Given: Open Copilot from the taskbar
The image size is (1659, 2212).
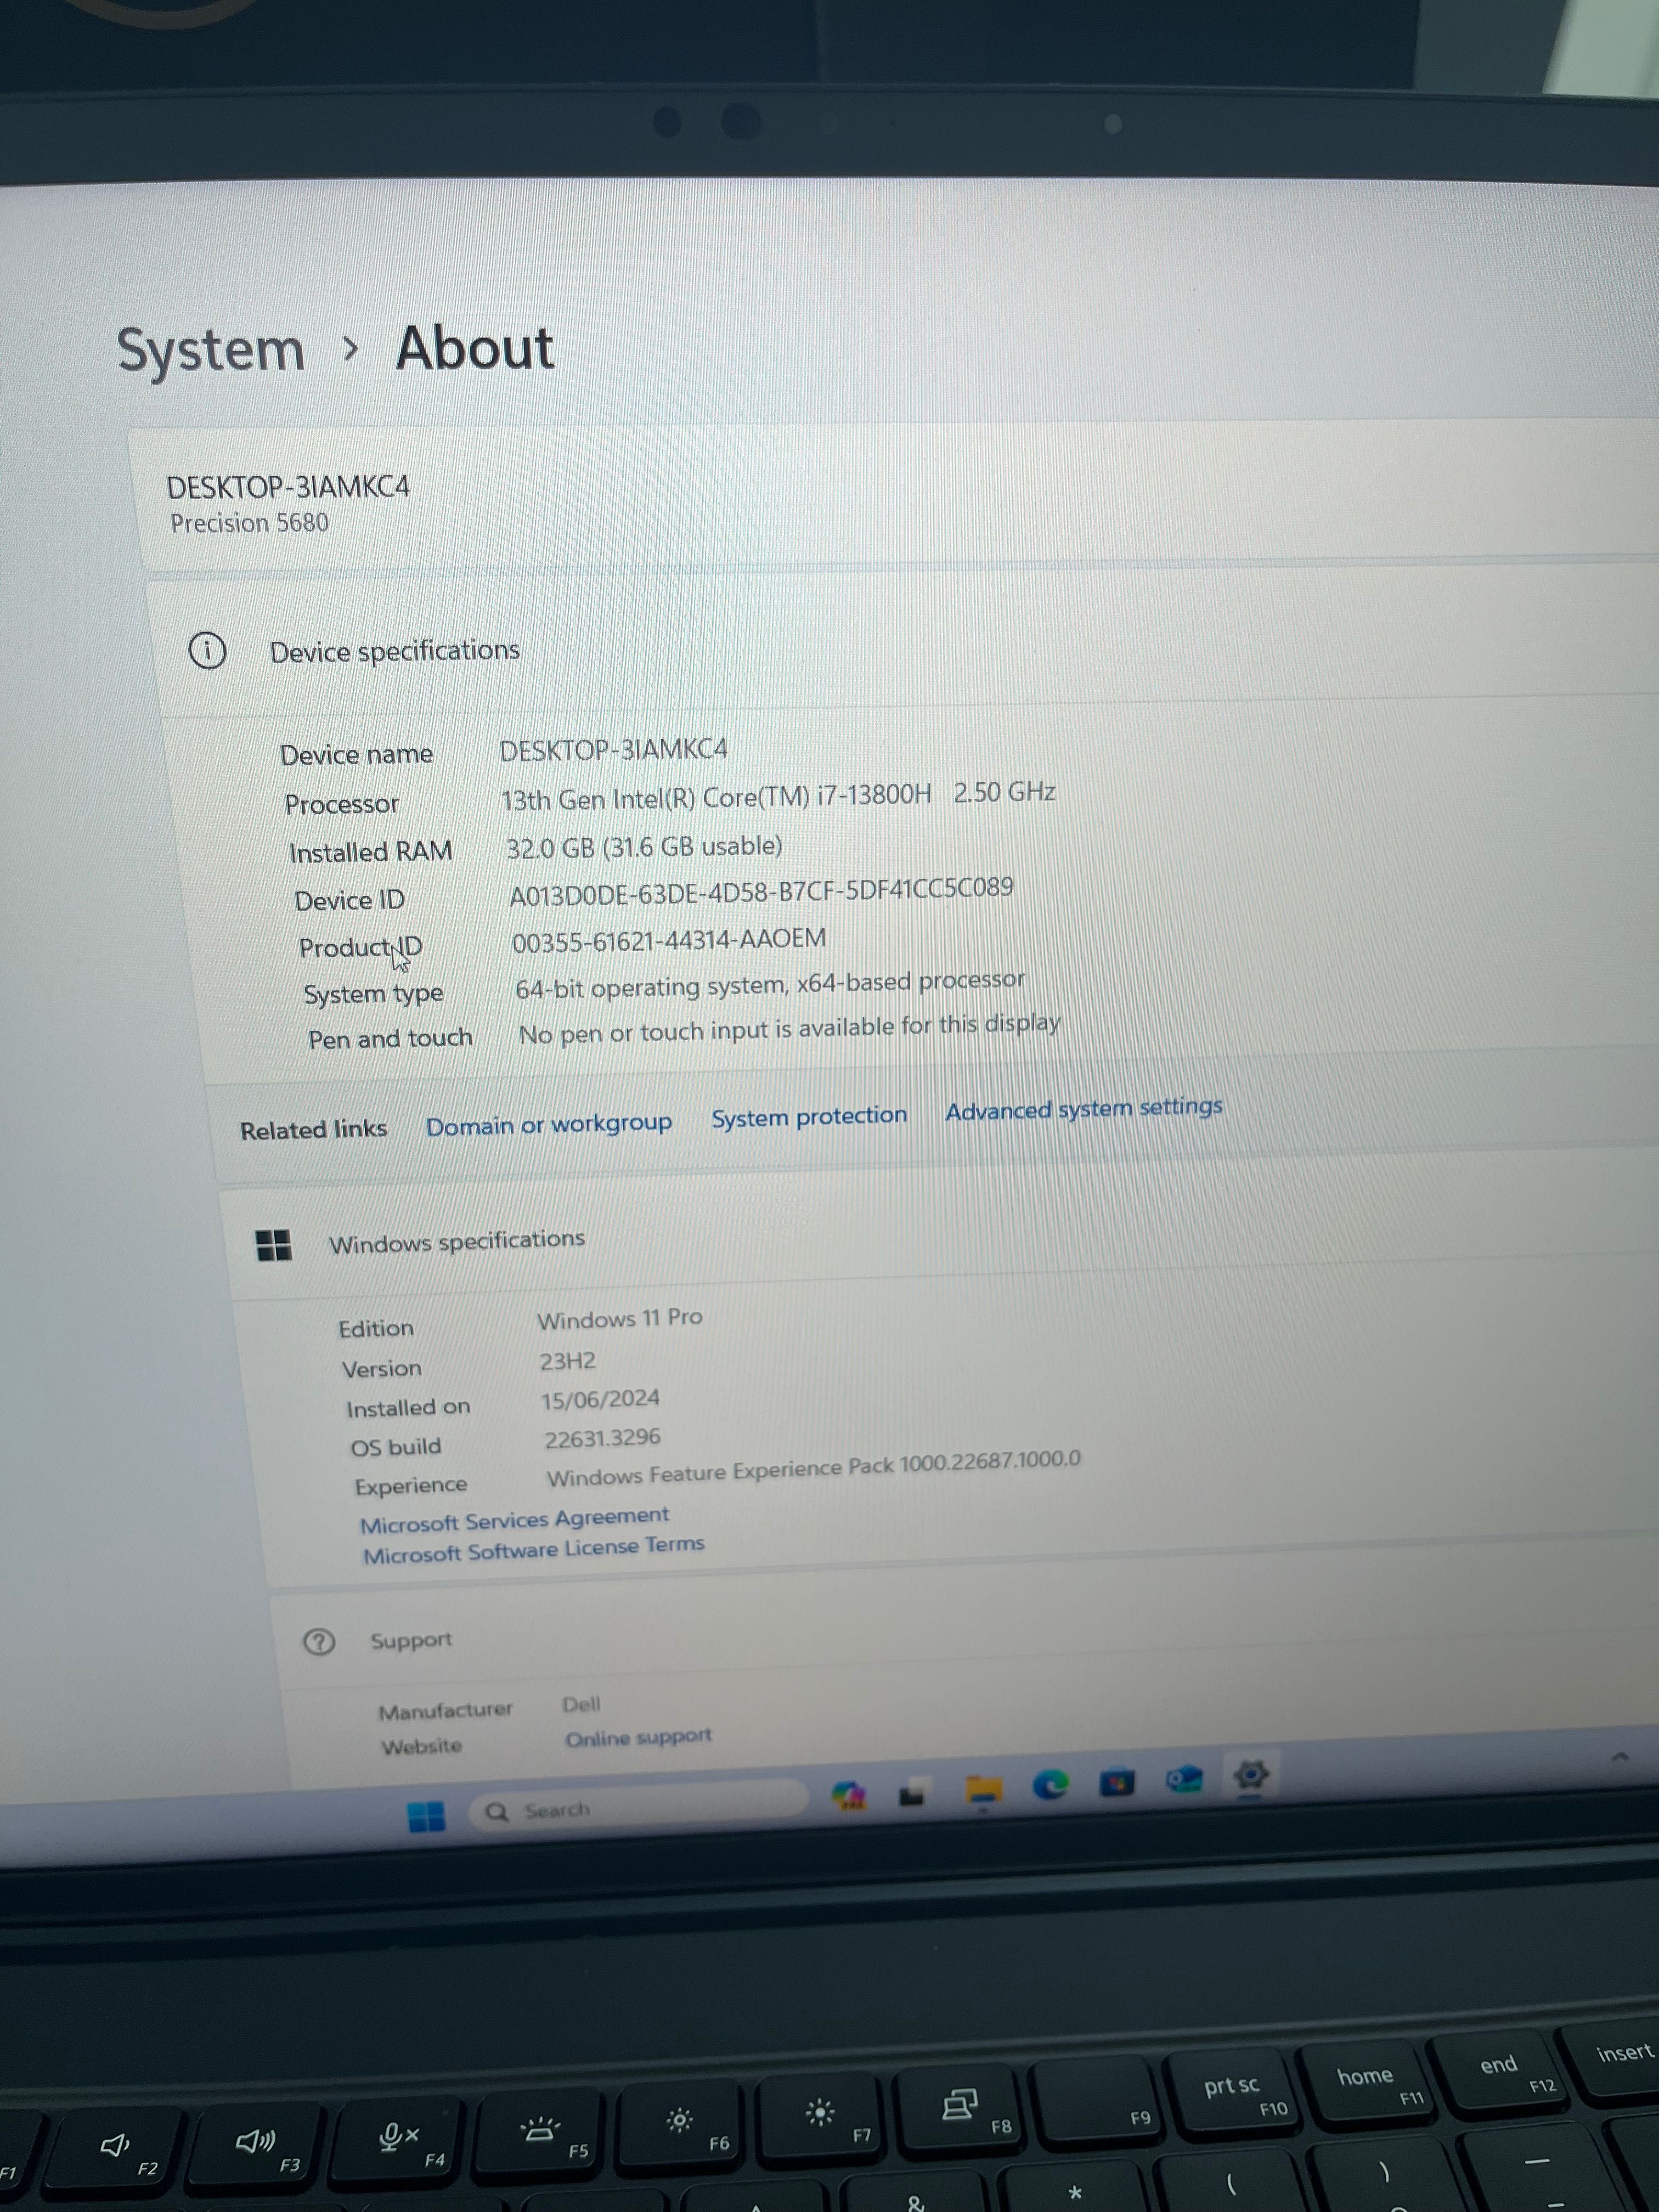Looking at the screenshot, I should 849,1797.
